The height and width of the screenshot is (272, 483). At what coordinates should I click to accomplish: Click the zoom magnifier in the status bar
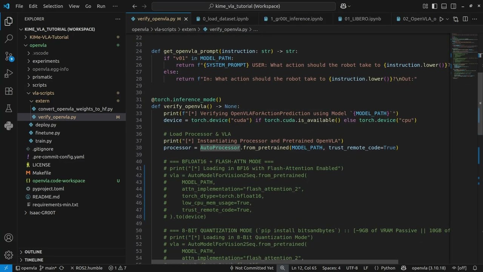(283, 268)
